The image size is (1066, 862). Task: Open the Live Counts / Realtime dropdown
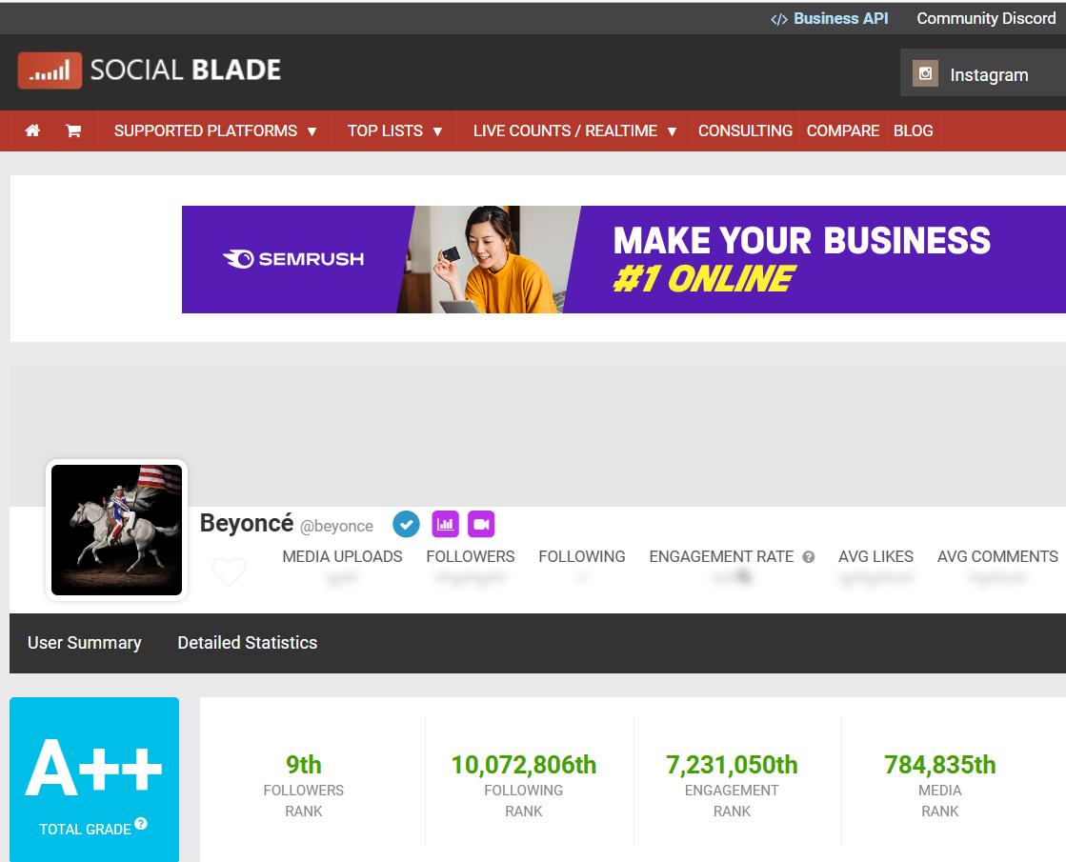click(x=574, y=131)
